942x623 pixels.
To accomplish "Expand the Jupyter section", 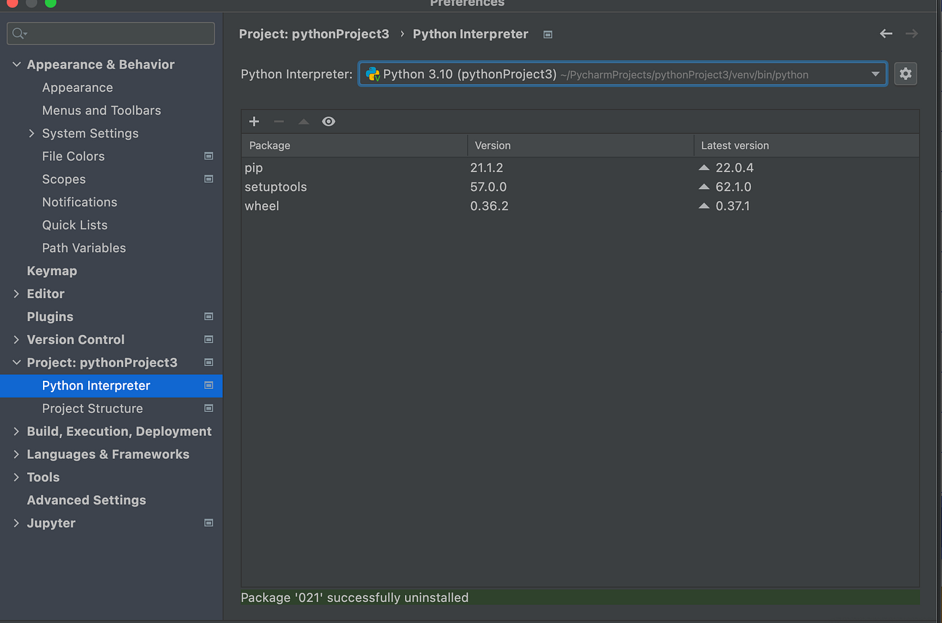I will click(x=17, y=523).
